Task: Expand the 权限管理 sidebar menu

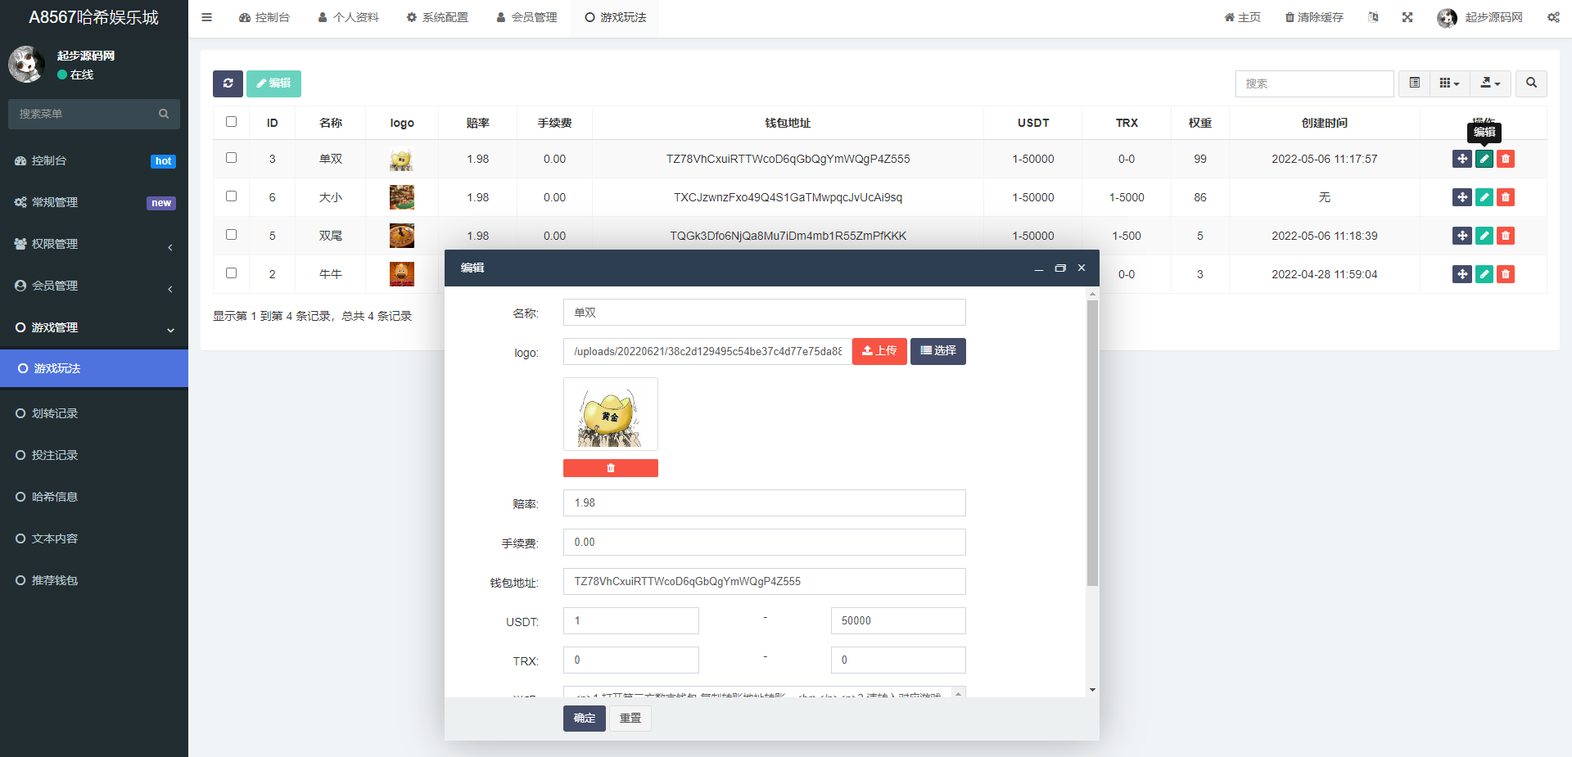Action: click(94, 244)
